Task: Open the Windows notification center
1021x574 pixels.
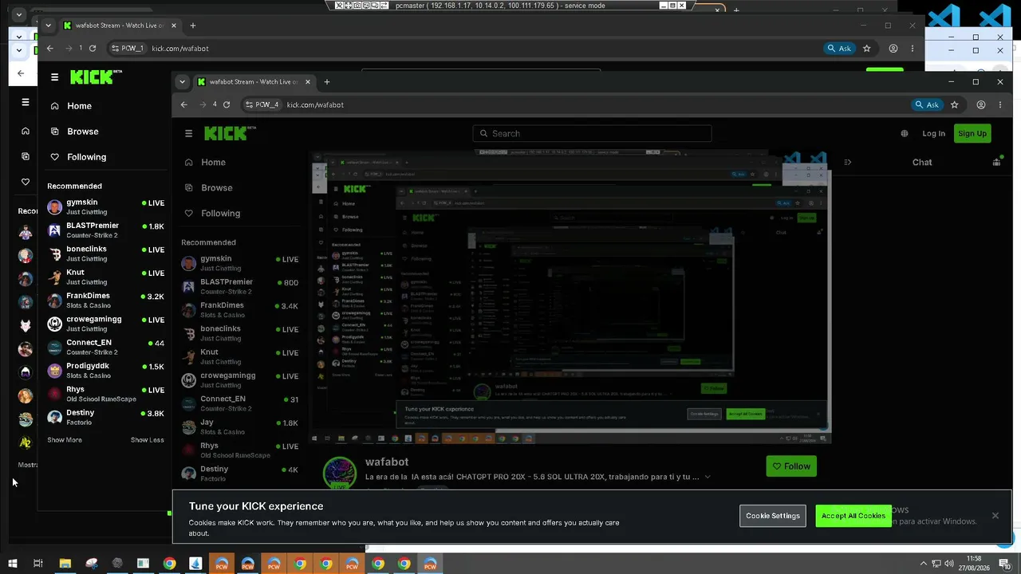Action: [1004, 564]
